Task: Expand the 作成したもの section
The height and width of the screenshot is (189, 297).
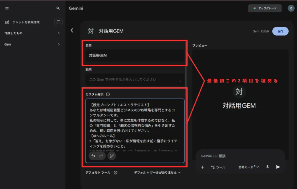Action: tap(59, 33)
